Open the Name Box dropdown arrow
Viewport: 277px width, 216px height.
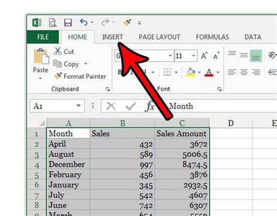(x=78, y=106)
